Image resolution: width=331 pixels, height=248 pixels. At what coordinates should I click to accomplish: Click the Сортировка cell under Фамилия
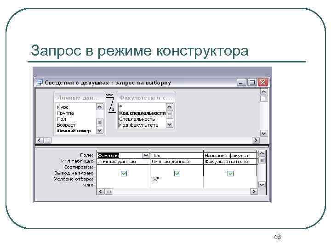click(x=123, y=168)
